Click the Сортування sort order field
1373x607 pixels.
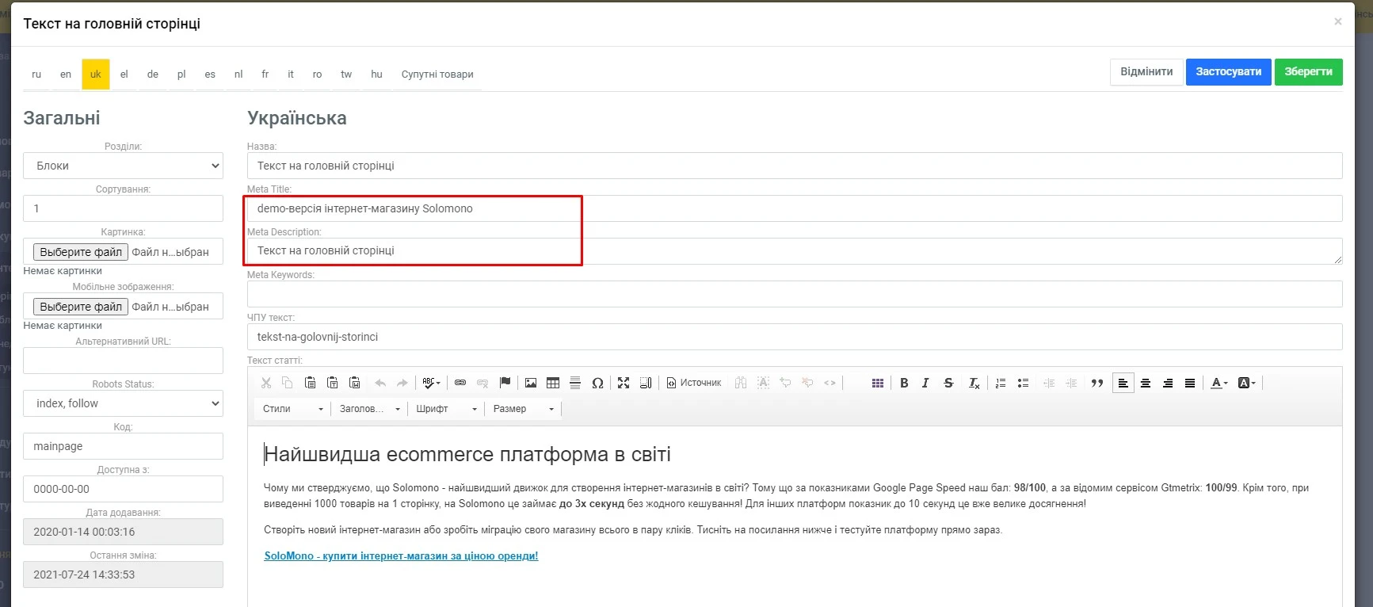[x=123, y=208]
